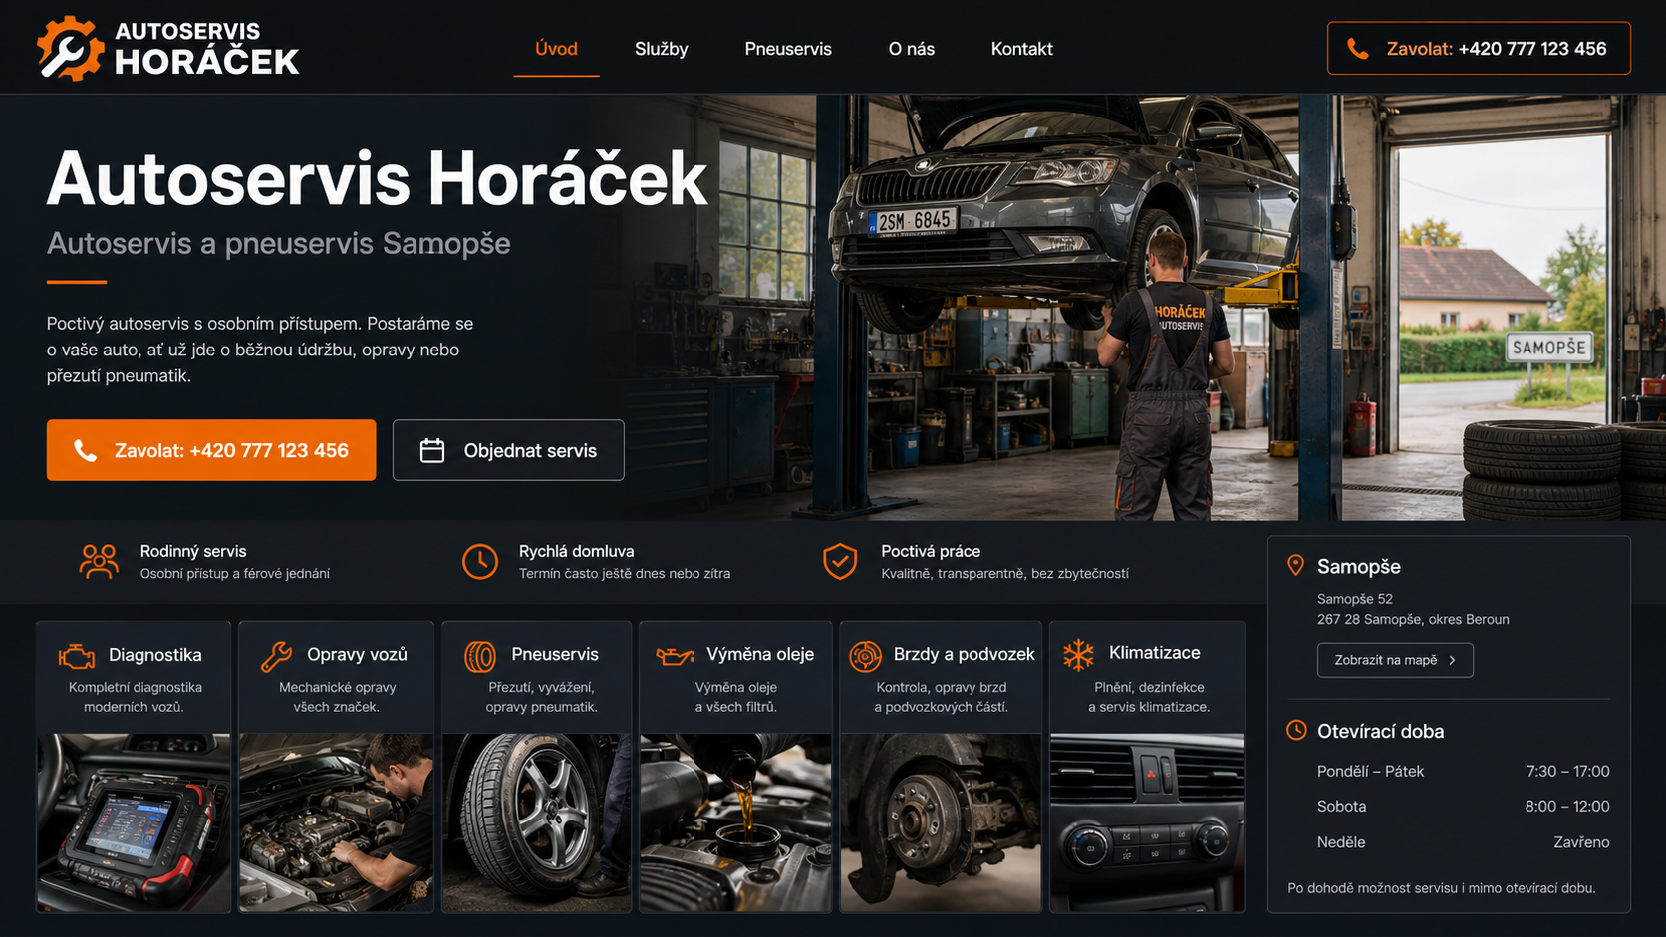Go to the Úvod navigation tab
The height and width of the screenshot is (937, 1666).
(556, 49)
